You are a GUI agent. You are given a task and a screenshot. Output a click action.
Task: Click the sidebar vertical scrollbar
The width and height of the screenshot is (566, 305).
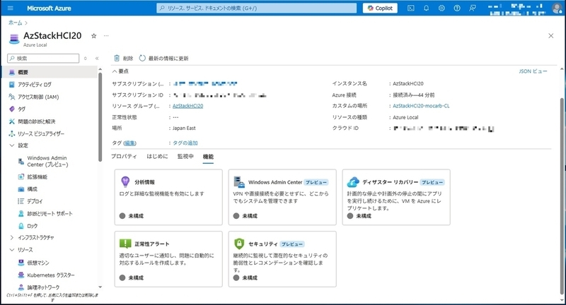tap(100, 117)
